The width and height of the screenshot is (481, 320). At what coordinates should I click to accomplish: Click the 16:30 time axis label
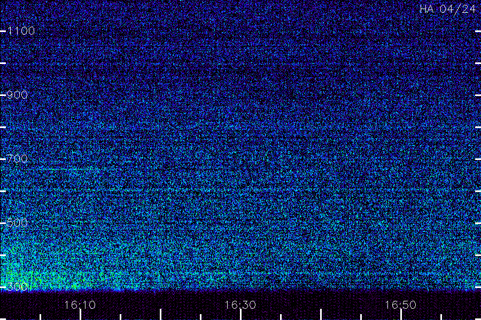pyautogui.click(x=240, y=305)
